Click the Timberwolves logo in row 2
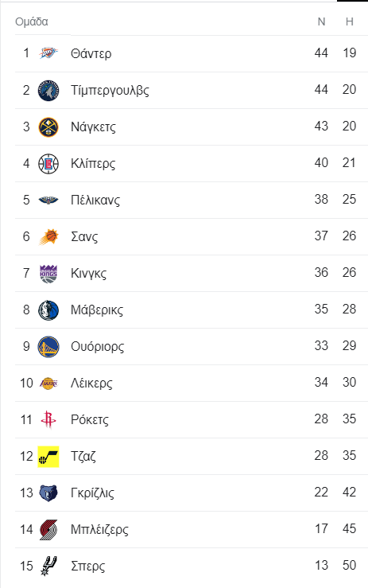This screenshot has height=588, width=368. click(48, 90)
